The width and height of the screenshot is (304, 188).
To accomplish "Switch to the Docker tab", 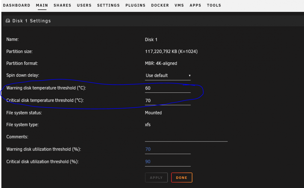I will point(160,5).
